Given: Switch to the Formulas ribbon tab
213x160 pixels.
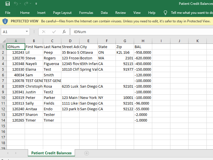Looking at the screenshot, I should 86,13.
